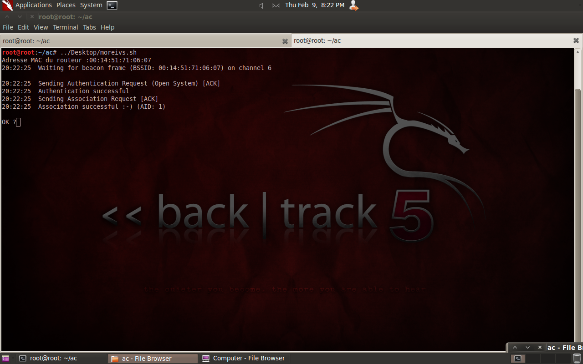Open the mail envelope indicator
This screenshot has height=364, width=583.
pos(276,5)
